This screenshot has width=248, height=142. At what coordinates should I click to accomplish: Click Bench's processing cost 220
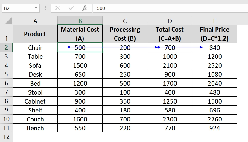click(125, 128)
